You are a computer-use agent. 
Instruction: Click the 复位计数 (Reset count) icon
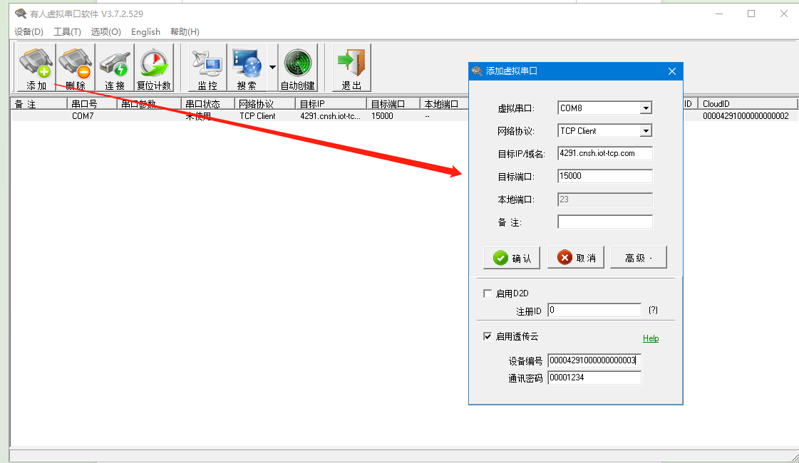click(x=154, y=68)
